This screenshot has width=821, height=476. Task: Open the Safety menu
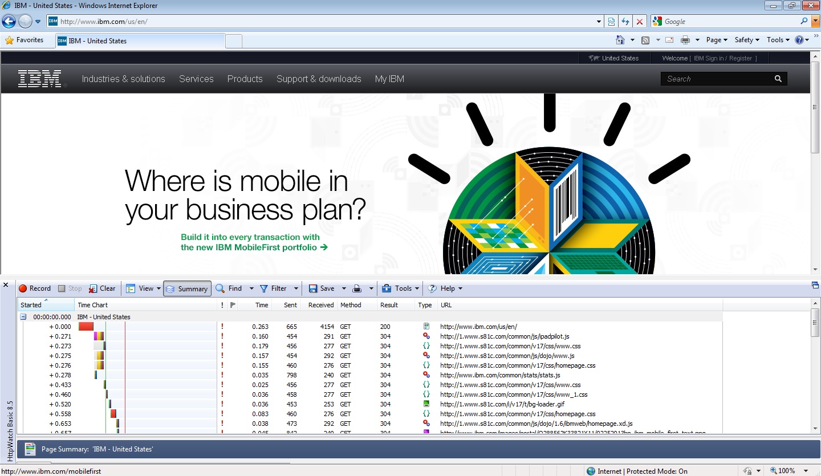tap(747, 40)
